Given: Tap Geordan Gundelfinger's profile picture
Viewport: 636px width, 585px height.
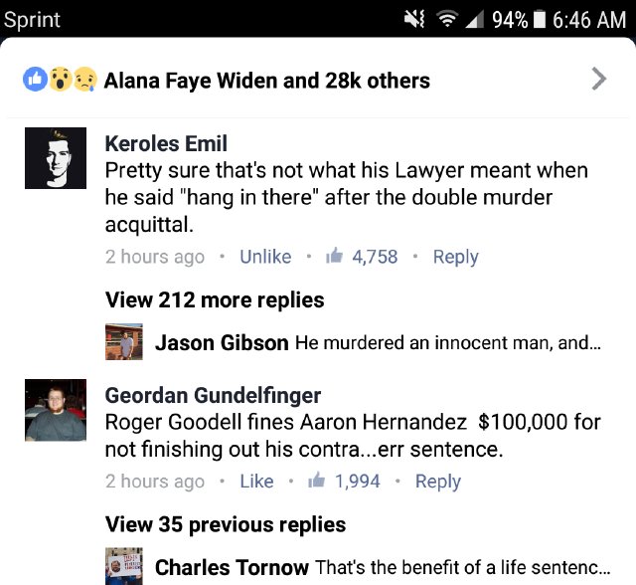Looking at the screenshot, I should point(56,410).
